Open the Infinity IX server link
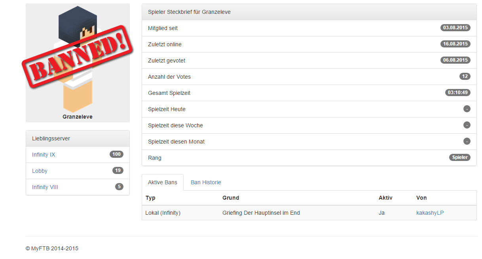The height and width of the screenshot is (259, 482). click(44, 155)
